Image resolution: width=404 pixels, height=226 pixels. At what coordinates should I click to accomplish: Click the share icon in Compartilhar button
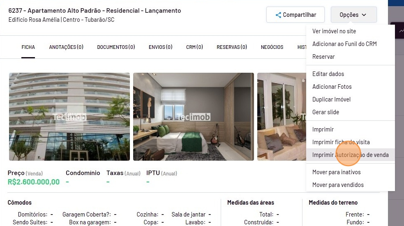[278, 15]
